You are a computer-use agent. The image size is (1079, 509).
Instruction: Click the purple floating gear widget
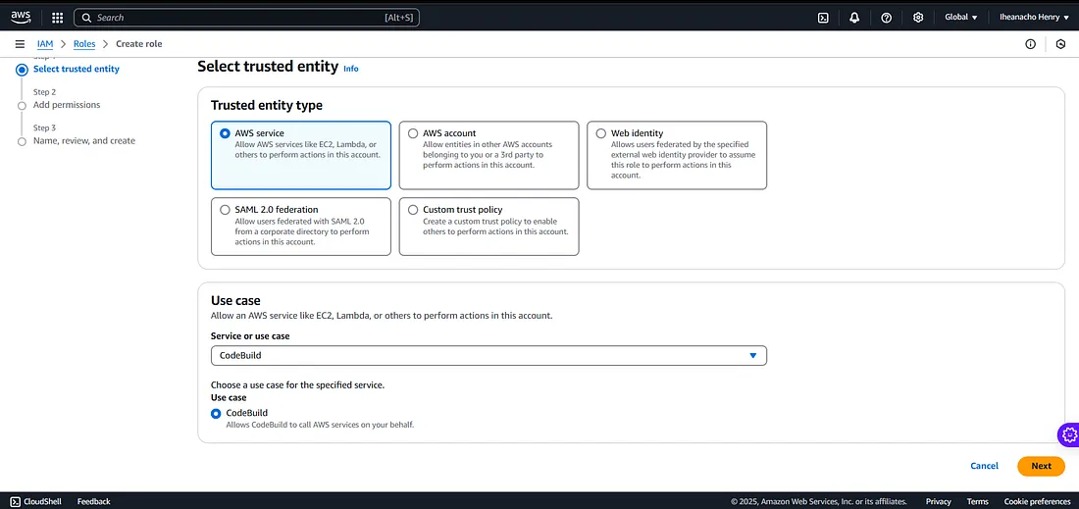[x=1068, y=434]
